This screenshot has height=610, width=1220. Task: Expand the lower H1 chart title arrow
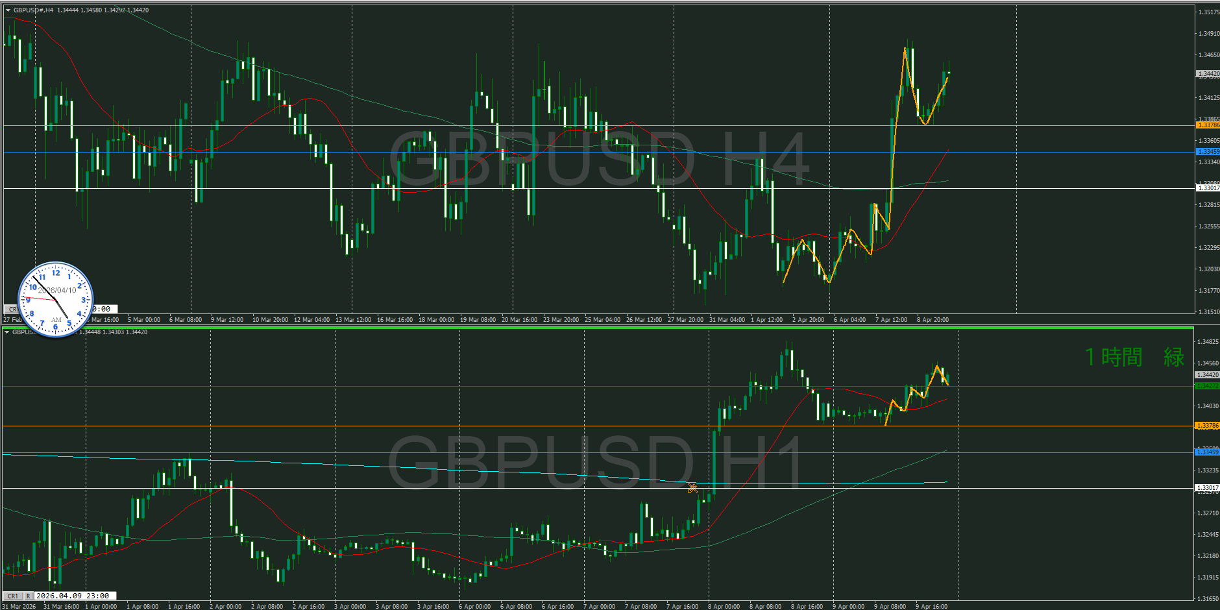(6, 332)
